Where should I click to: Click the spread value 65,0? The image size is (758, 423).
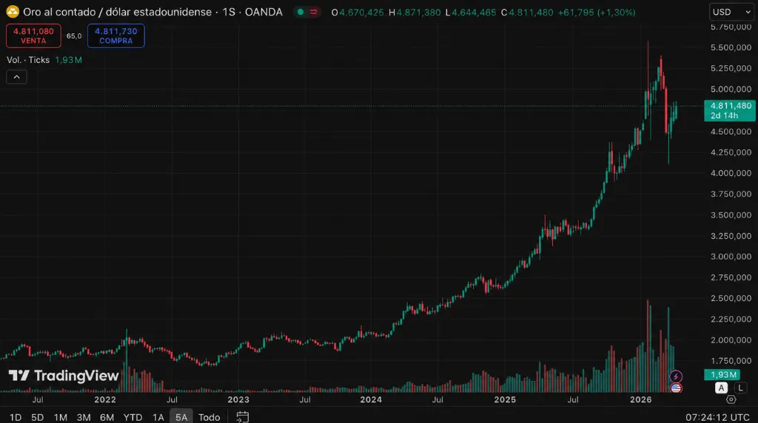tap(74, 35)
